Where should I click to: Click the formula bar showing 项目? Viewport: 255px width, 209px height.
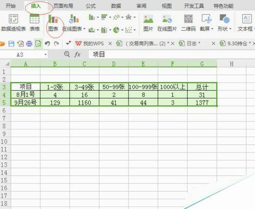pyautogui.click(x=172, y=55)
